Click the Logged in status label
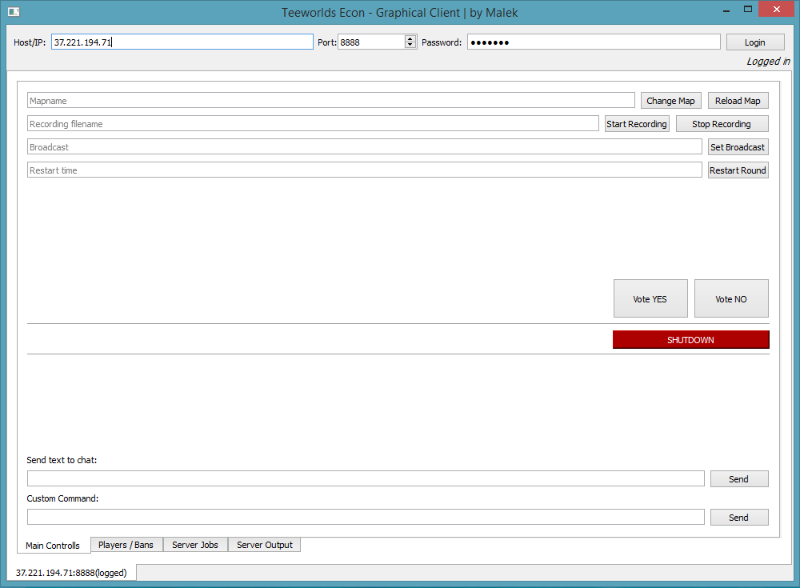 point(768,62)
